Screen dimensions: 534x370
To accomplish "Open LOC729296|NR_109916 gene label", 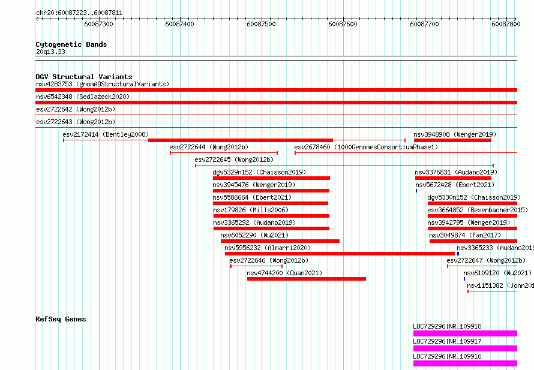I will (x=447, y=356).
